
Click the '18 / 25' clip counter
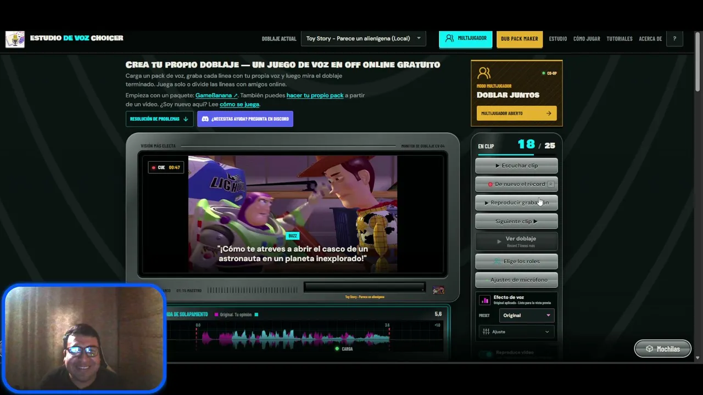click(537, 145)
